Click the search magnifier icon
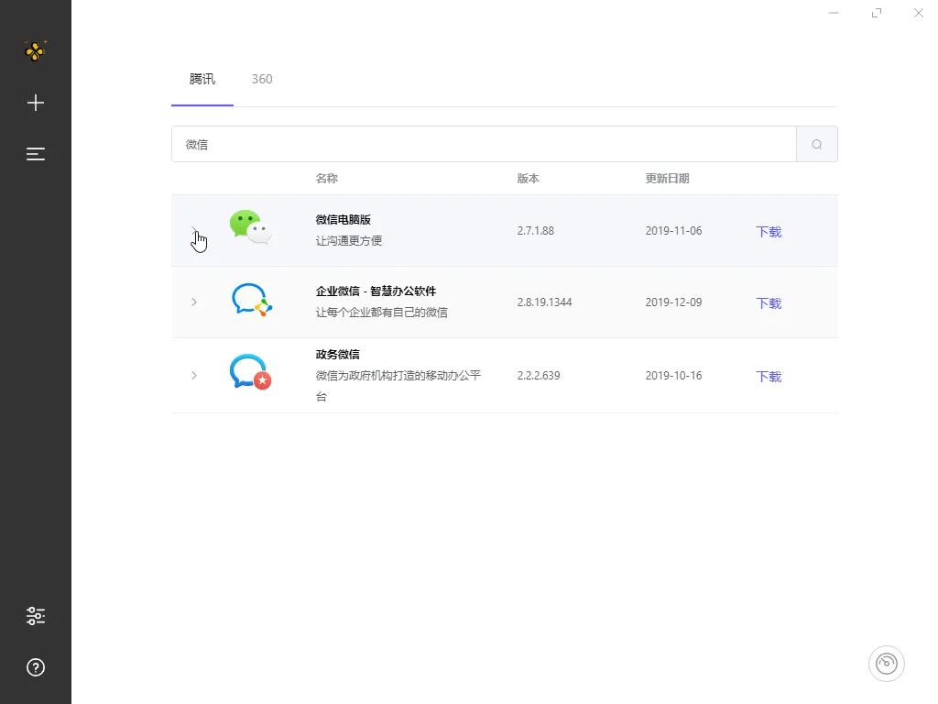This screenshot has width=938, height=704. 816,144
